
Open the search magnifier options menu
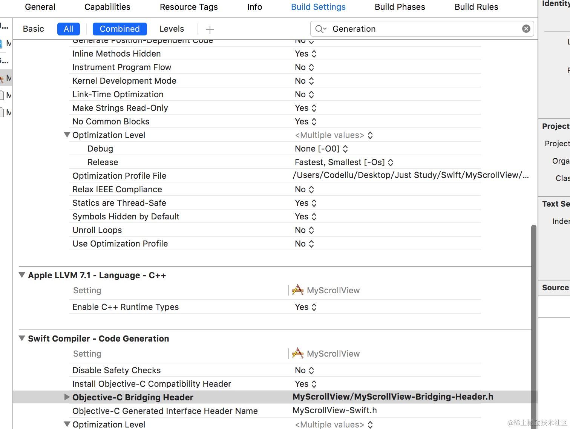point(321,29)
